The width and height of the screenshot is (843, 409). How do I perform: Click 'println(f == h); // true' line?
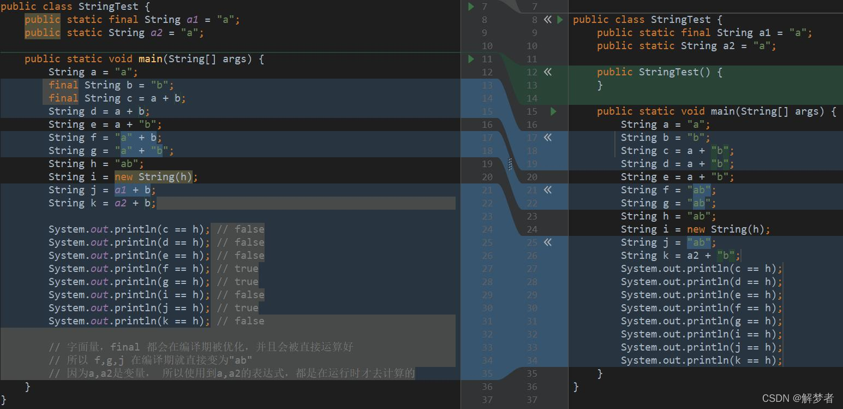tap(153, 269)
